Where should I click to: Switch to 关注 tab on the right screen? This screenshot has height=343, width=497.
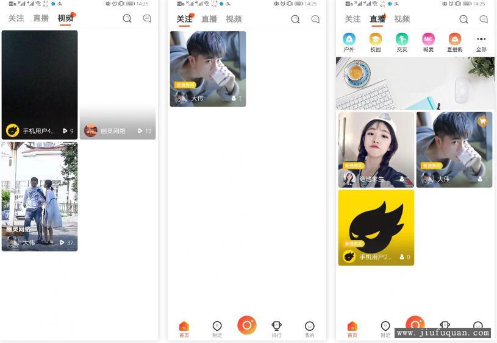point(353,19)
